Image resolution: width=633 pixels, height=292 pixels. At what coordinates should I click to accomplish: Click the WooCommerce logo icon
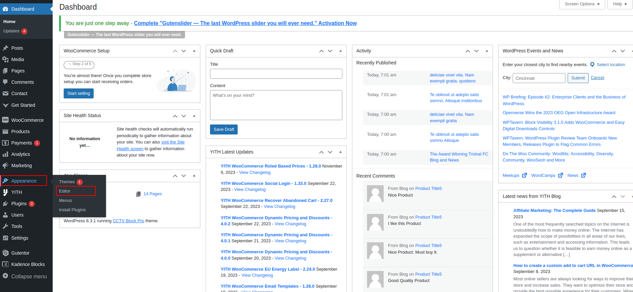[x=5, y=120]
